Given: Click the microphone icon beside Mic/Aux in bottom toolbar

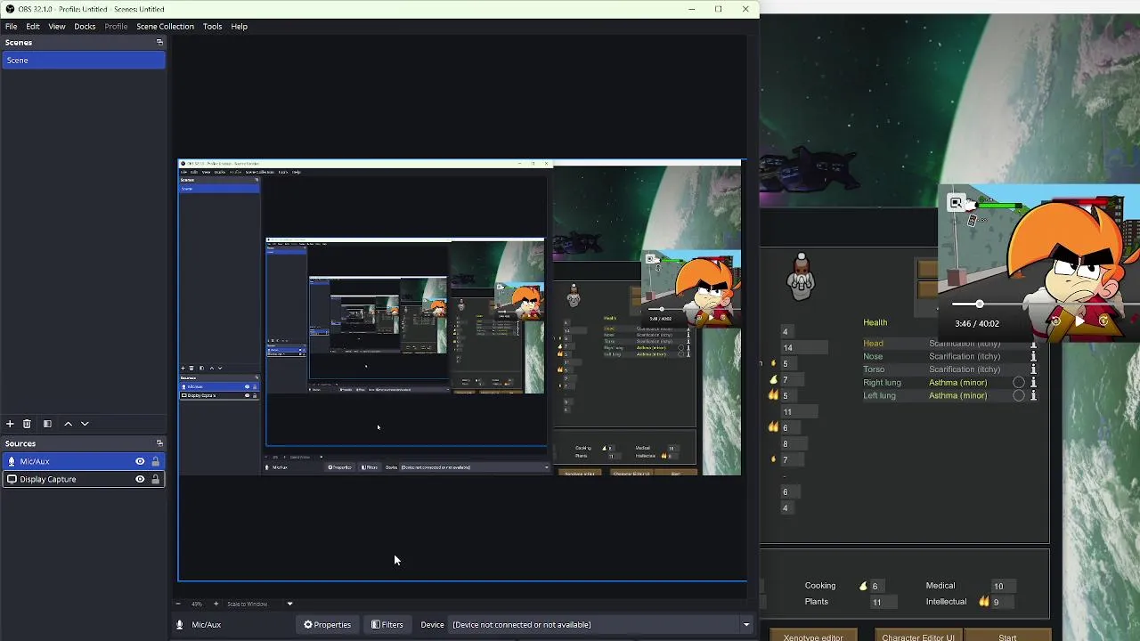Looking at the screenshot, I should click(179, 624).
